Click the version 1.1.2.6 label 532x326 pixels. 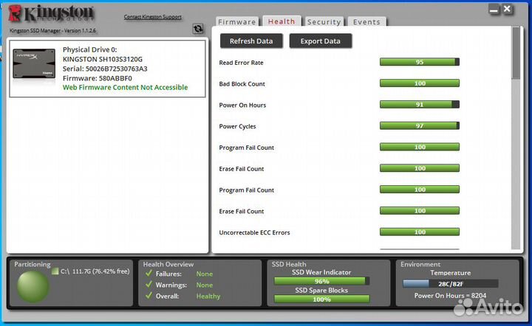(x=53, y=30)
